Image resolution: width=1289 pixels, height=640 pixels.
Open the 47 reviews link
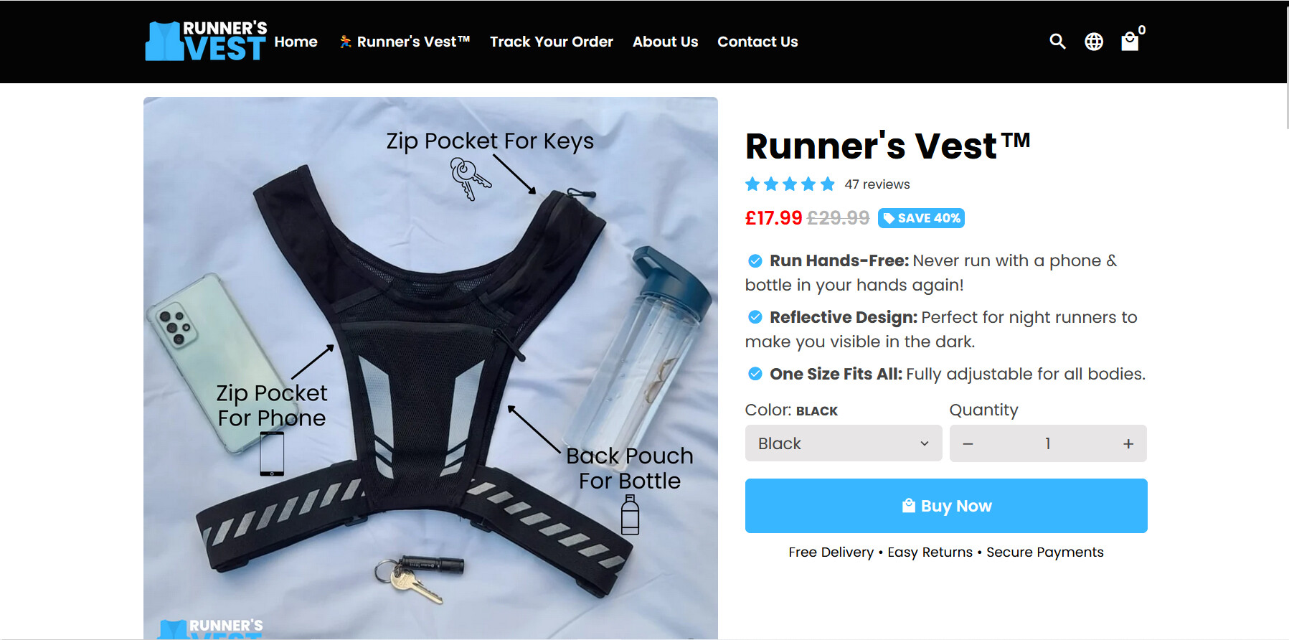pos(877,184)
